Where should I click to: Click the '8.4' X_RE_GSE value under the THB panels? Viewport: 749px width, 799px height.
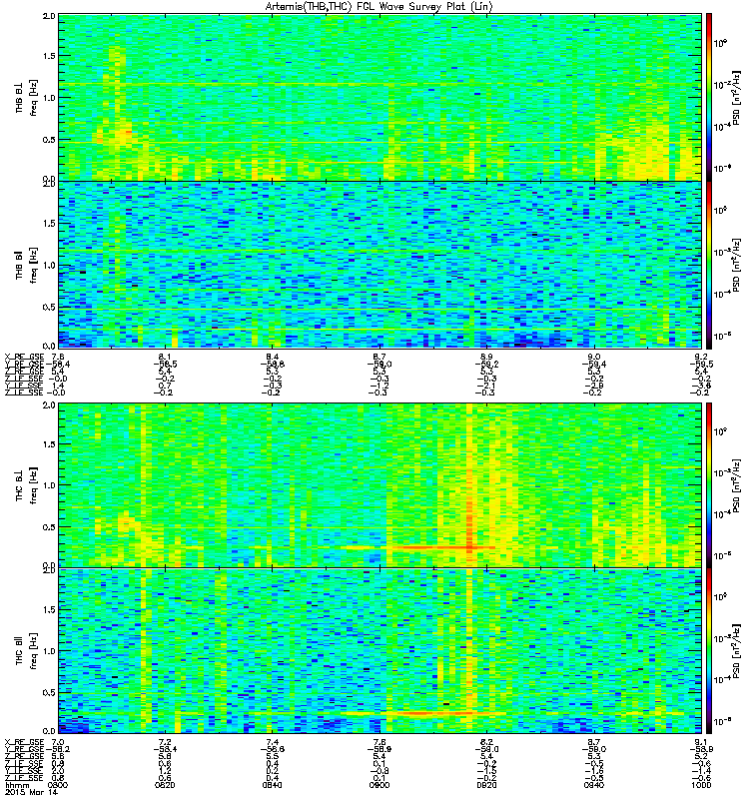click(x=272, y=357)
